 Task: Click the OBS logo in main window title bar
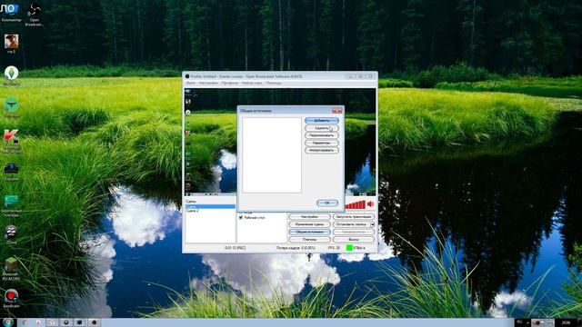187,76
